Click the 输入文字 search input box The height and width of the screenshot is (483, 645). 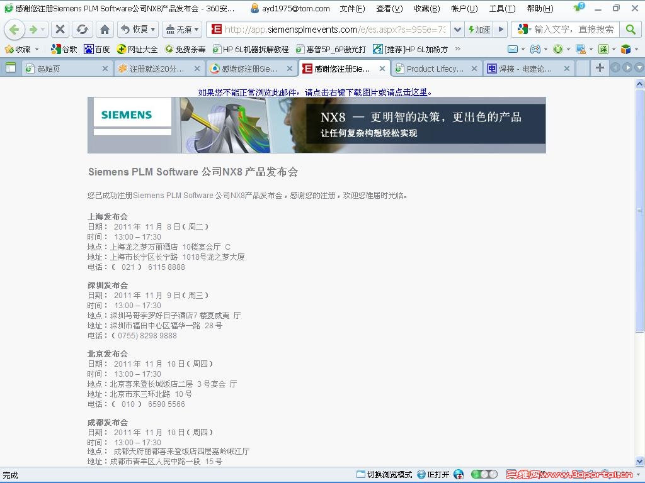pos(574,29)
